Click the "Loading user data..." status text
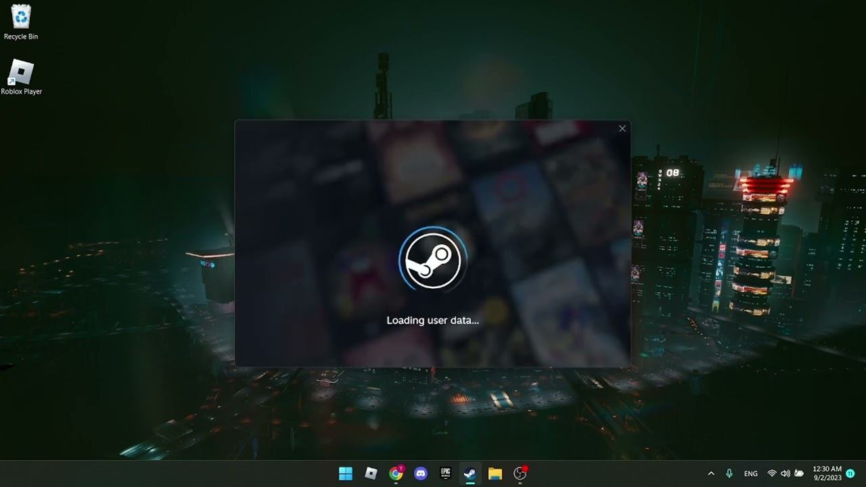The image size is (866, 487). (x=433, y=320)
